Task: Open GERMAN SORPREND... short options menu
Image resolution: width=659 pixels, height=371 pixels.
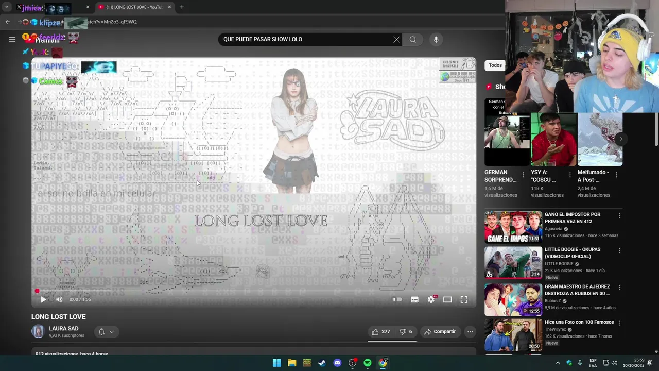Action: tap(524, 175)
